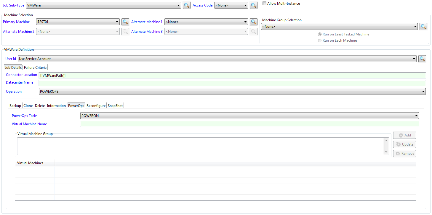Viewport: 432px width, 215px height.
Task: Open the PowerOps Tasks POWERON dropdown
Action: pos(249,116)
